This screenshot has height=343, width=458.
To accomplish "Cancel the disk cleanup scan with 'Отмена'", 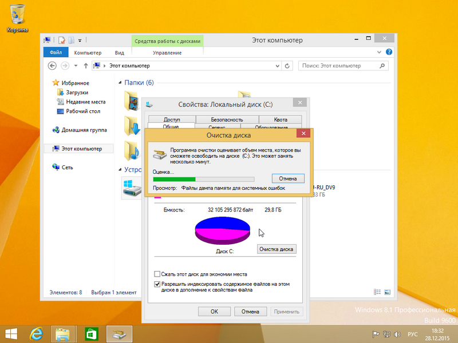I will coord(288,178).
